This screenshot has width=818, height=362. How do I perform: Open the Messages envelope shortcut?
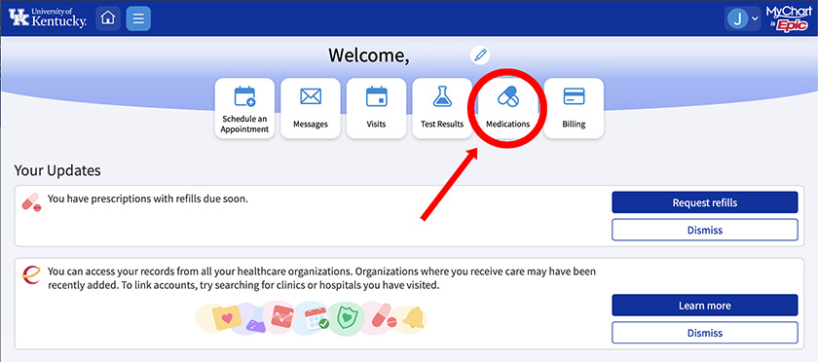311,108
